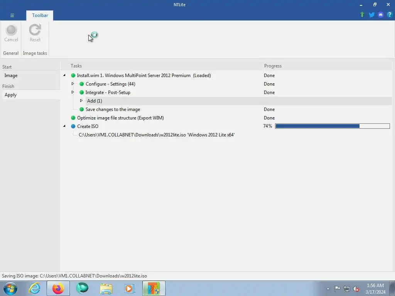Click the 74% progress value
Viewport: 395px width, 296px height.
pos(268,126)
